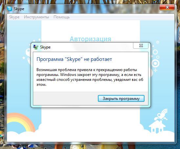Click the Закрыть программу button

[121, 99]
